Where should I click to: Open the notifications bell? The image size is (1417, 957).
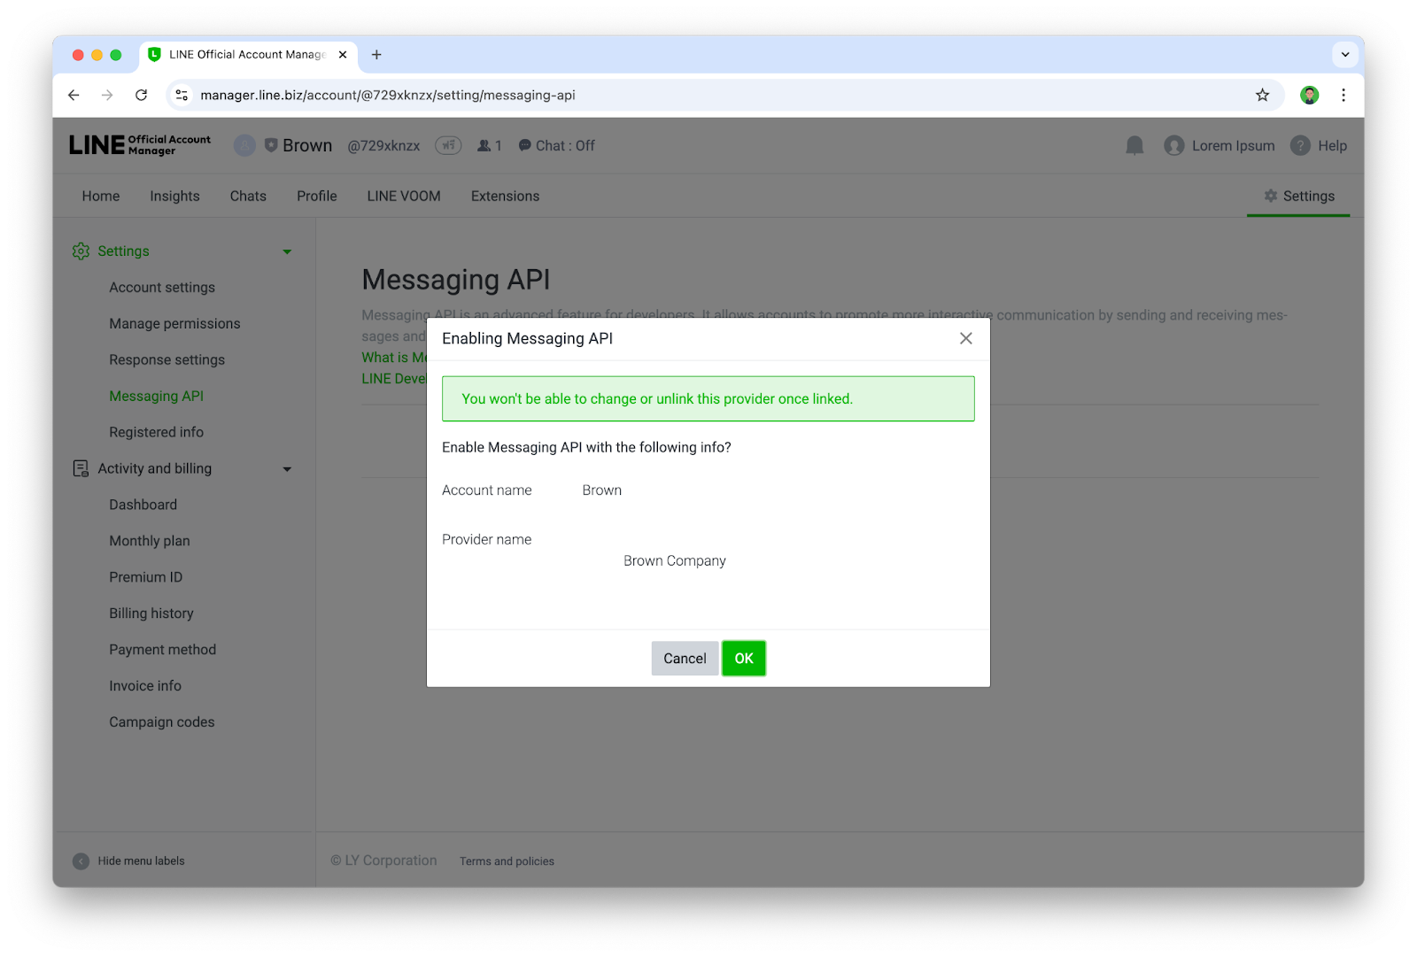(1134, 145)
